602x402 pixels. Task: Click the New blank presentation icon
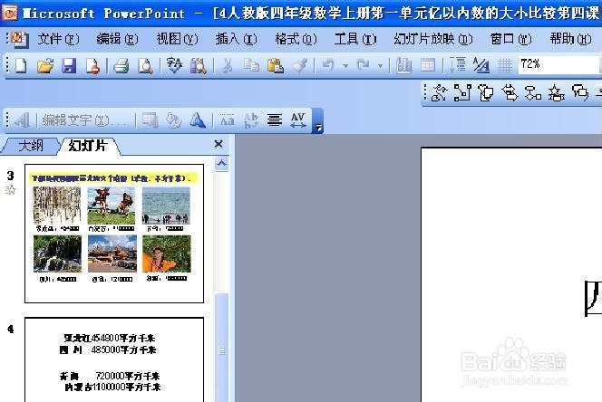point(21,65)
